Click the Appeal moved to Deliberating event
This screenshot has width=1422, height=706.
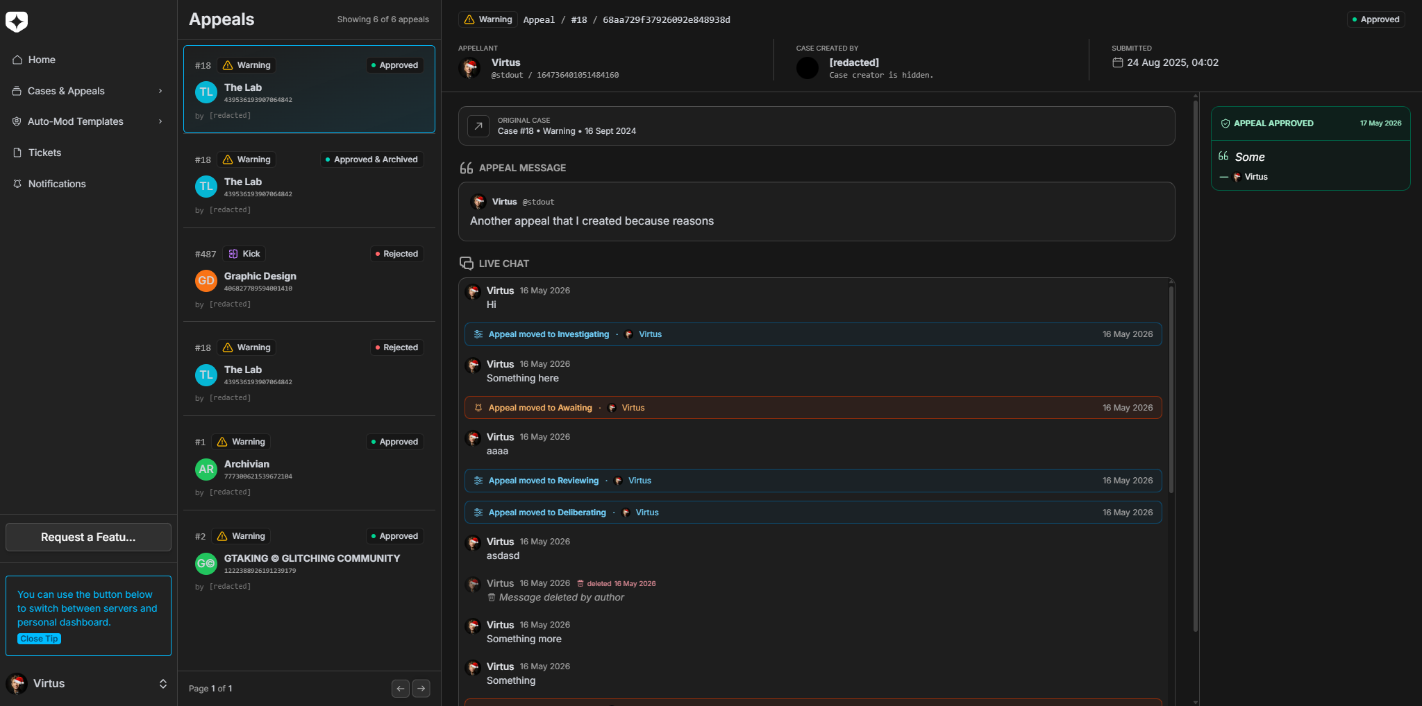click(x=813, y=513)
